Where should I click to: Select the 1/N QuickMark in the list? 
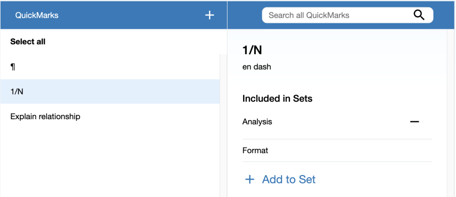coord(110,91)
